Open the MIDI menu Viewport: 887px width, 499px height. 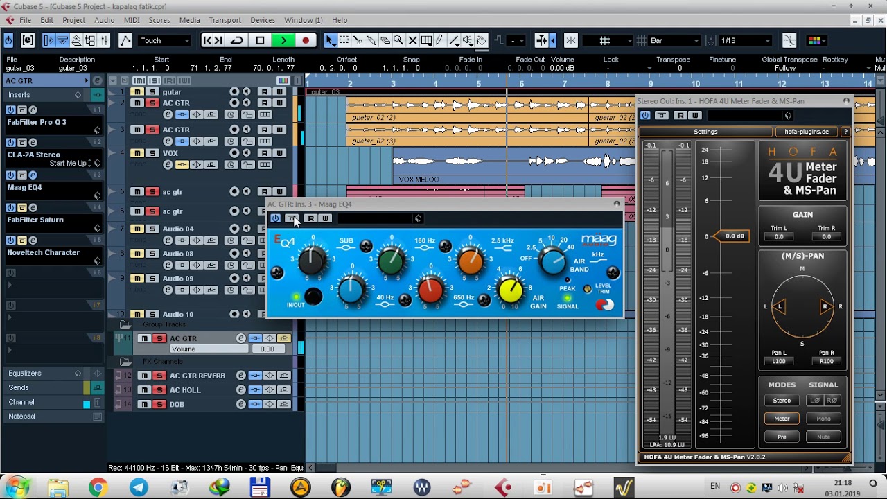pos(132,20)
